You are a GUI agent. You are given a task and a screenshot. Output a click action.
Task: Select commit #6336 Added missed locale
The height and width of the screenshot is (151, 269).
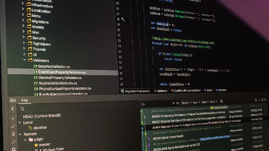click(168, 137)
